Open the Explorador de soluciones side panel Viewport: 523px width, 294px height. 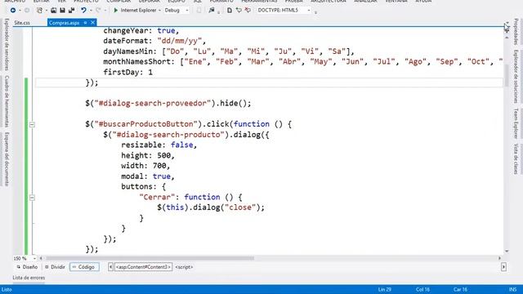(x=516, y=77)
